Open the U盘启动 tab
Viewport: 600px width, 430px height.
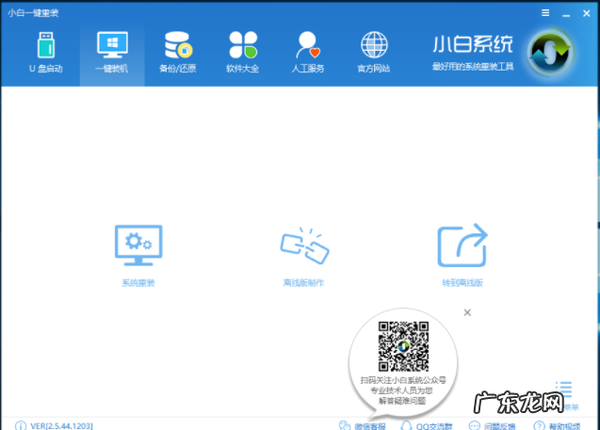pos(46,53)
